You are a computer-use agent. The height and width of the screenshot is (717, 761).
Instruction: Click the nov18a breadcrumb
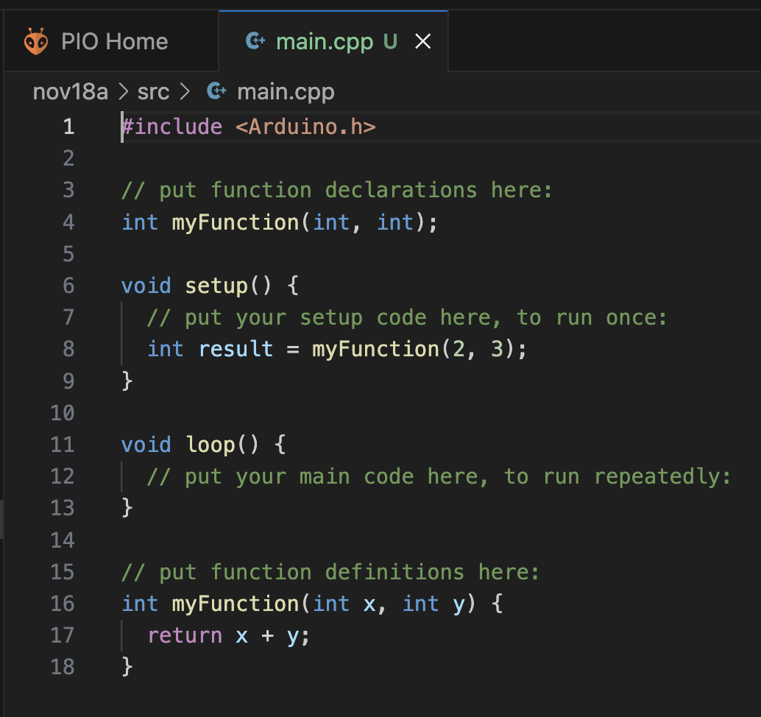(x=71, y=92)
